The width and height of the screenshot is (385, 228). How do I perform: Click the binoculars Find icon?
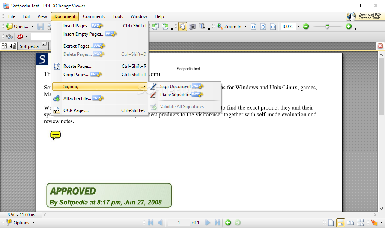[x=9, y=37]
